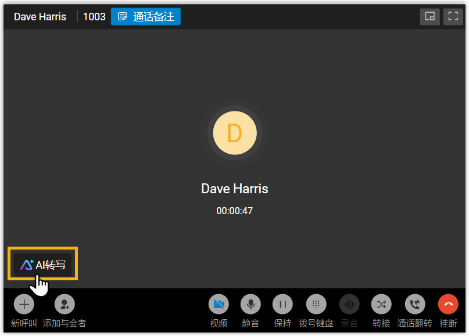Image resolution: width=469 pixels, height=336 pixels.
Task: Open 通话翻转 call flip
Action: (415, 304)
